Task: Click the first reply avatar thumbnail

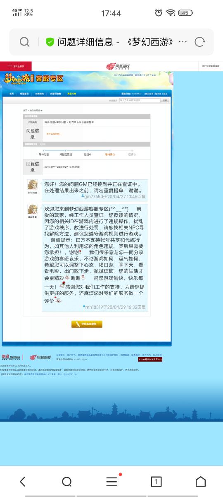Action: click(x=32, y=185)
